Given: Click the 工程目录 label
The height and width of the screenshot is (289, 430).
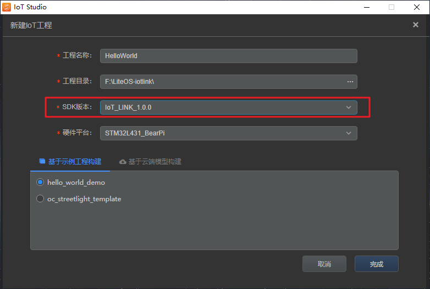Looking at the screenshot, I should 77,81.
